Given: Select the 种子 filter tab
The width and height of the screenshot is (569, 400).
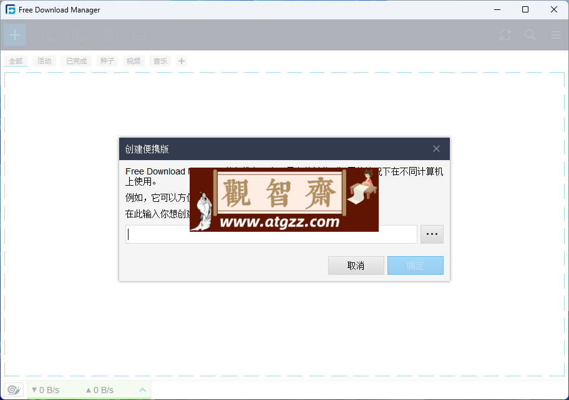Looking at the screenshot, I should pos(107,61).
